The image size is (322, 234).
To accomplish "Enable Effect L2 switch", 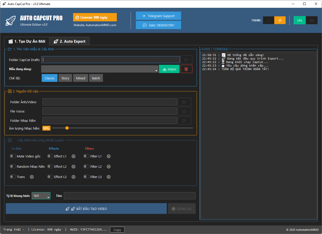I will [x=50, y=166].
